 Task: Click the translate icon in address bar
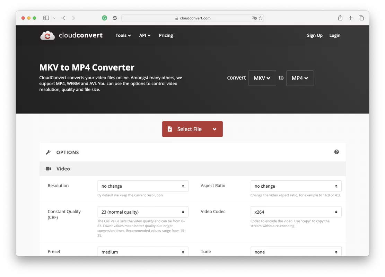click(x=254, y=18)
